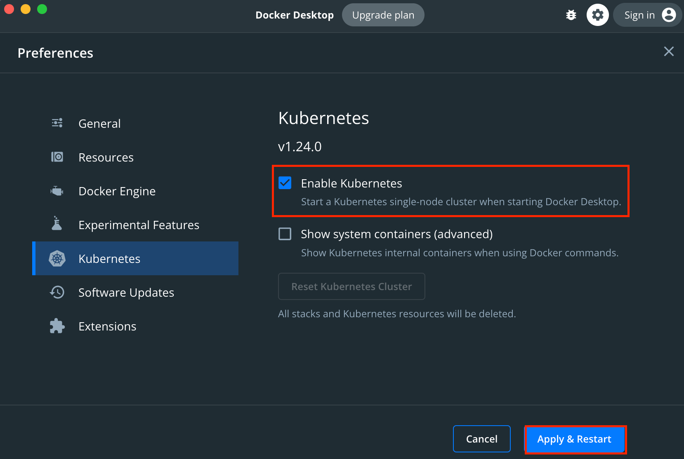Click 'Show Kubernetes internal containers' description
The width and height of the screenshot is (684, 459).
[460, 253]
